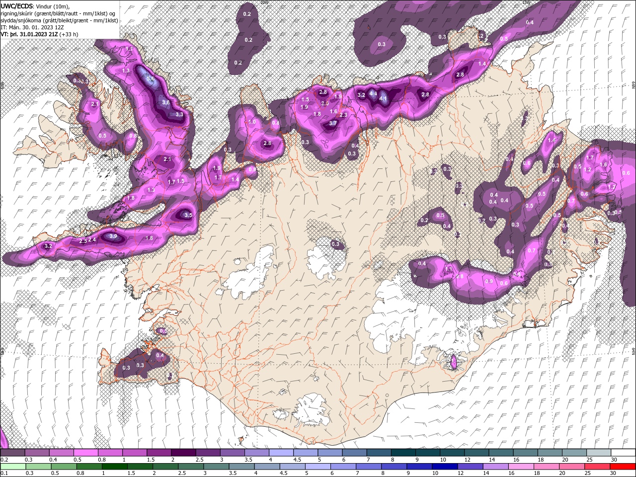
Task: Select bright pink snow swatch between 0.5 and 0.8
Action: pos(86,452)
